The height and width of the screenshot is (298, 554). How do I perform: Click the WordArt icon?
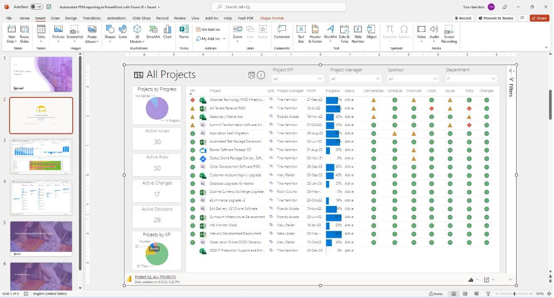[x=330, y=32]
